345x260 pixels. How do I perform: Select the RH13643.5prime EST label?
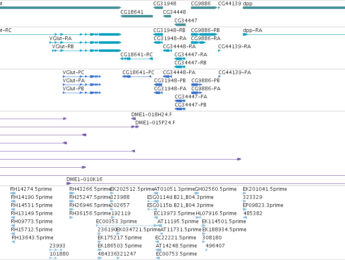[x=32, y=238]
